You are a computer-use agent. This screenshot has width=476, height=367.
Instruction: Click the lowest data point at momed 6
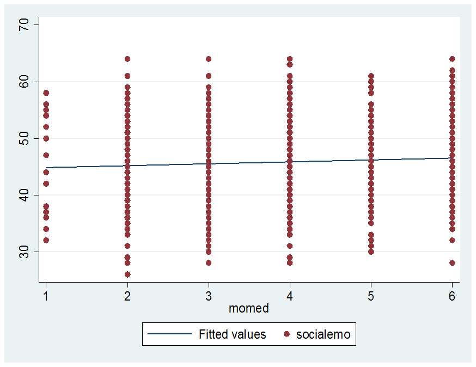click(x=452, y=263)
